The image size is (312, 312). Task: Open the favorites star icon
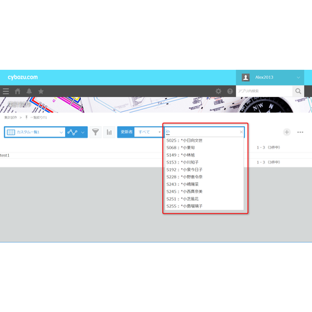[x=41, y=92]
